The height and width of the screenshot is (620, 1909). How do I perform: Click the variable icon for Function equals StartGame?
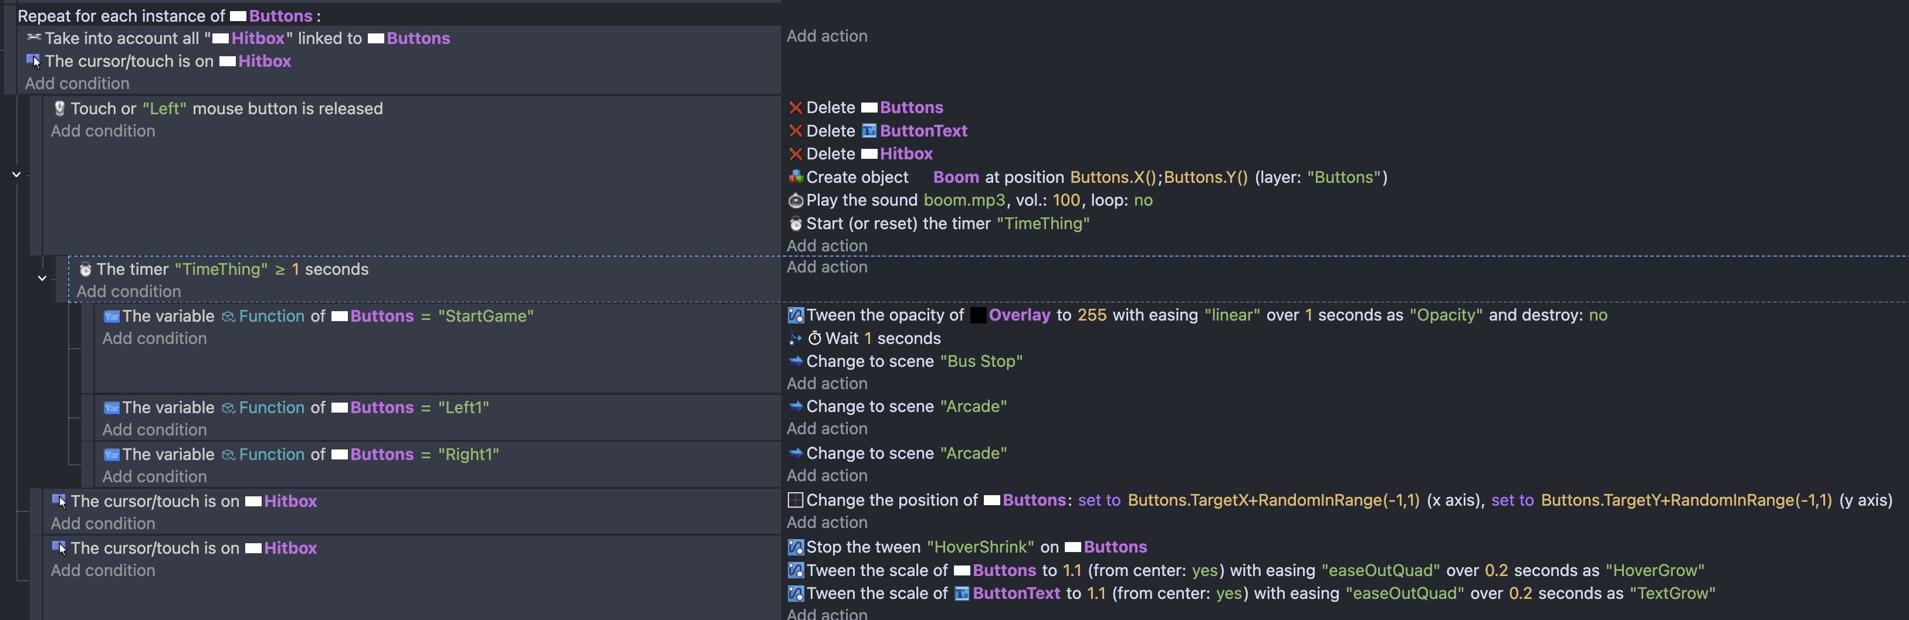(111, 316)
